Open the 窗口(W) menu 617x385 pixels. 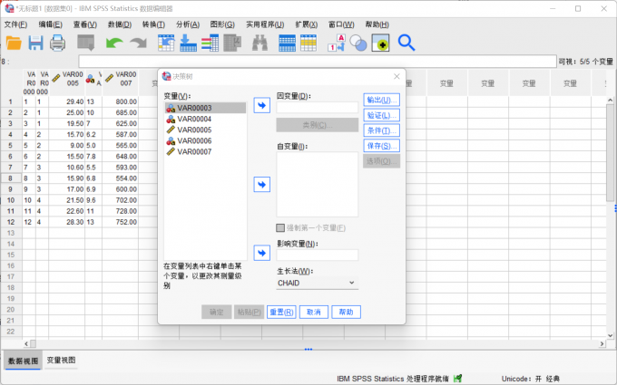click(341, 24)
